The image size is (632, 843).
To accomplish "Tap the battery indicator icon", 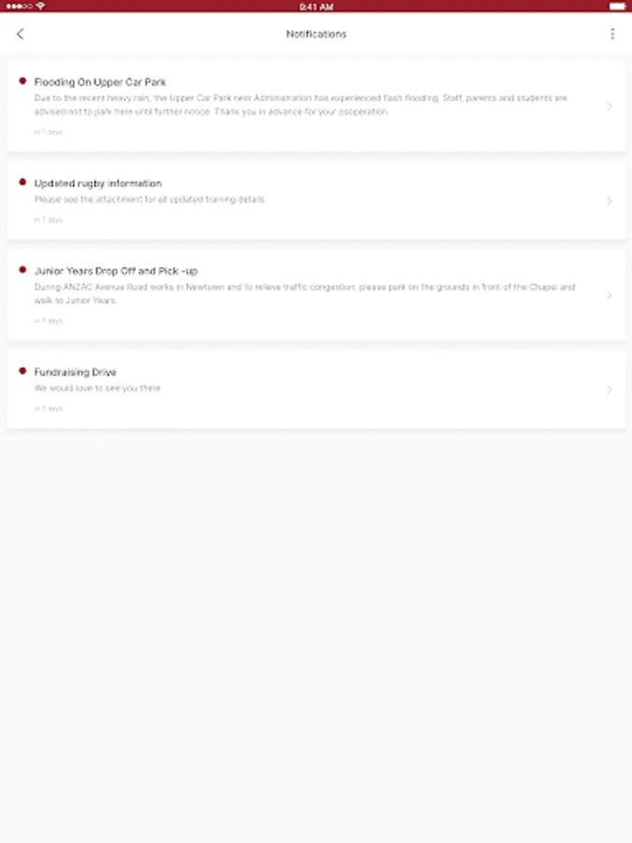I will click(x=617, y=6).
